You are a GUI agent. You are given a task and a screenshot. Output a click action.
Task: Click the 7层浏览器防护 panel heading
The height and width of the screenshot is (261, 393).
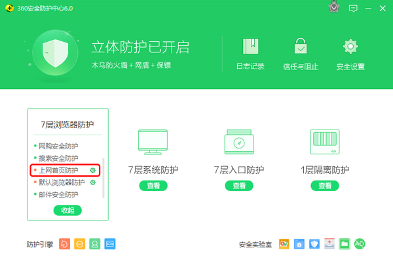67,125
